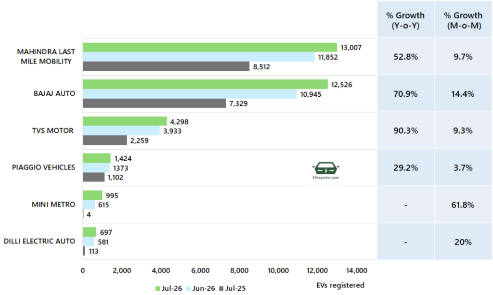Click TVS Motor's 2,259 gray bar
Viewport: 493px width, 295px height.
pyautogui.click(x=105, y=140)
